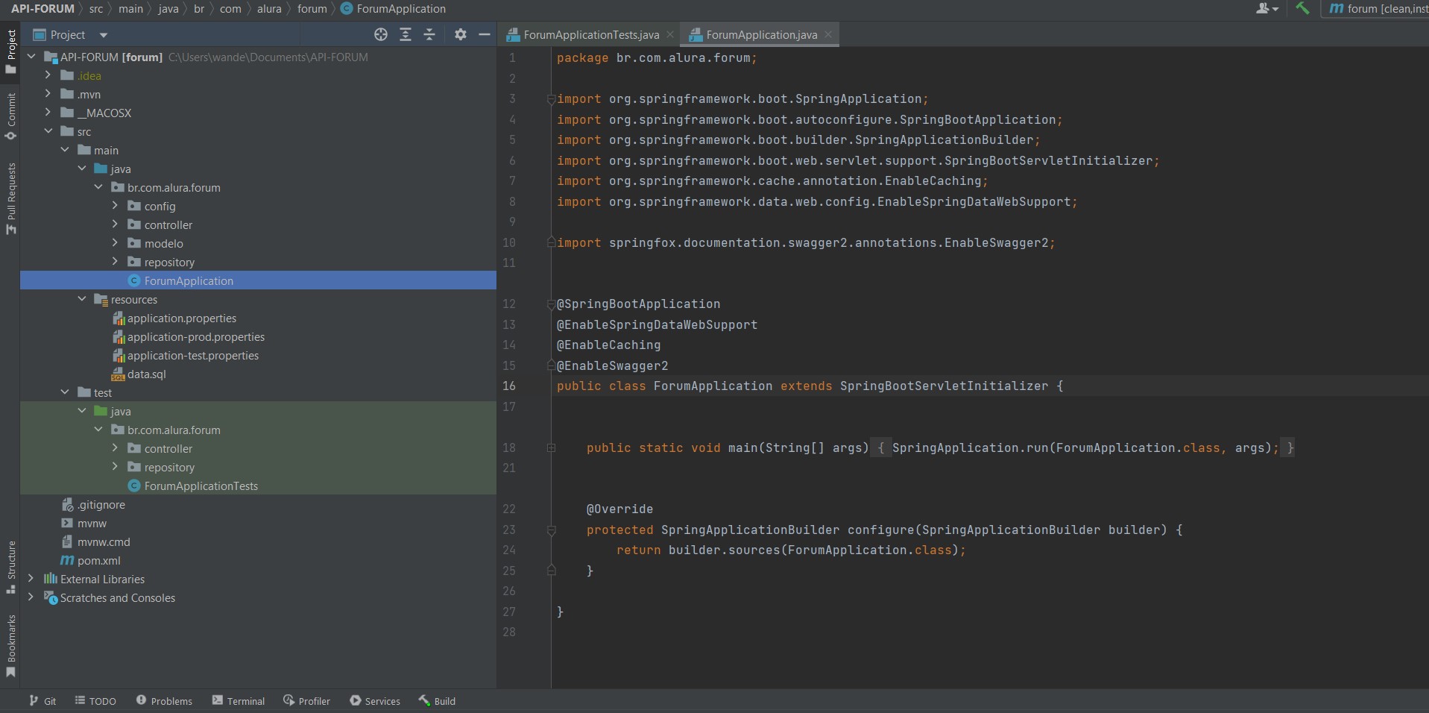This screenshot has width=1429, height=713.
Task: Collapse the resources folder
Action: (x=82, y=299)
